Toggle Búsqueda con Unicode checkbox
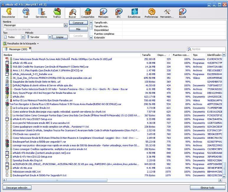The height and width of the screenshot is (192, 228). coord(4,29)
